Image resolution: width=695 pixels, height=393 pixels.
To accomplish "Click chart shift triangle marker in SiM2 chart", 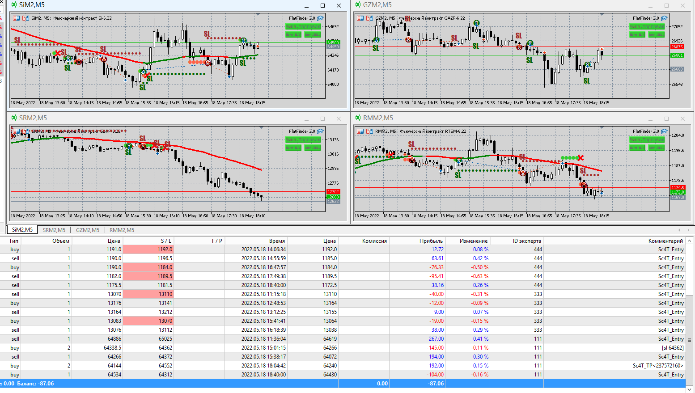I will [258, 14].
